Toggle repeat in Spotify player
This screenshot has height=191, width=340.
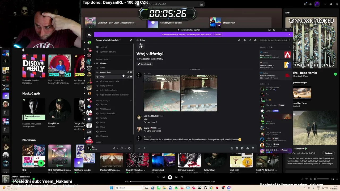coord(182,177)
